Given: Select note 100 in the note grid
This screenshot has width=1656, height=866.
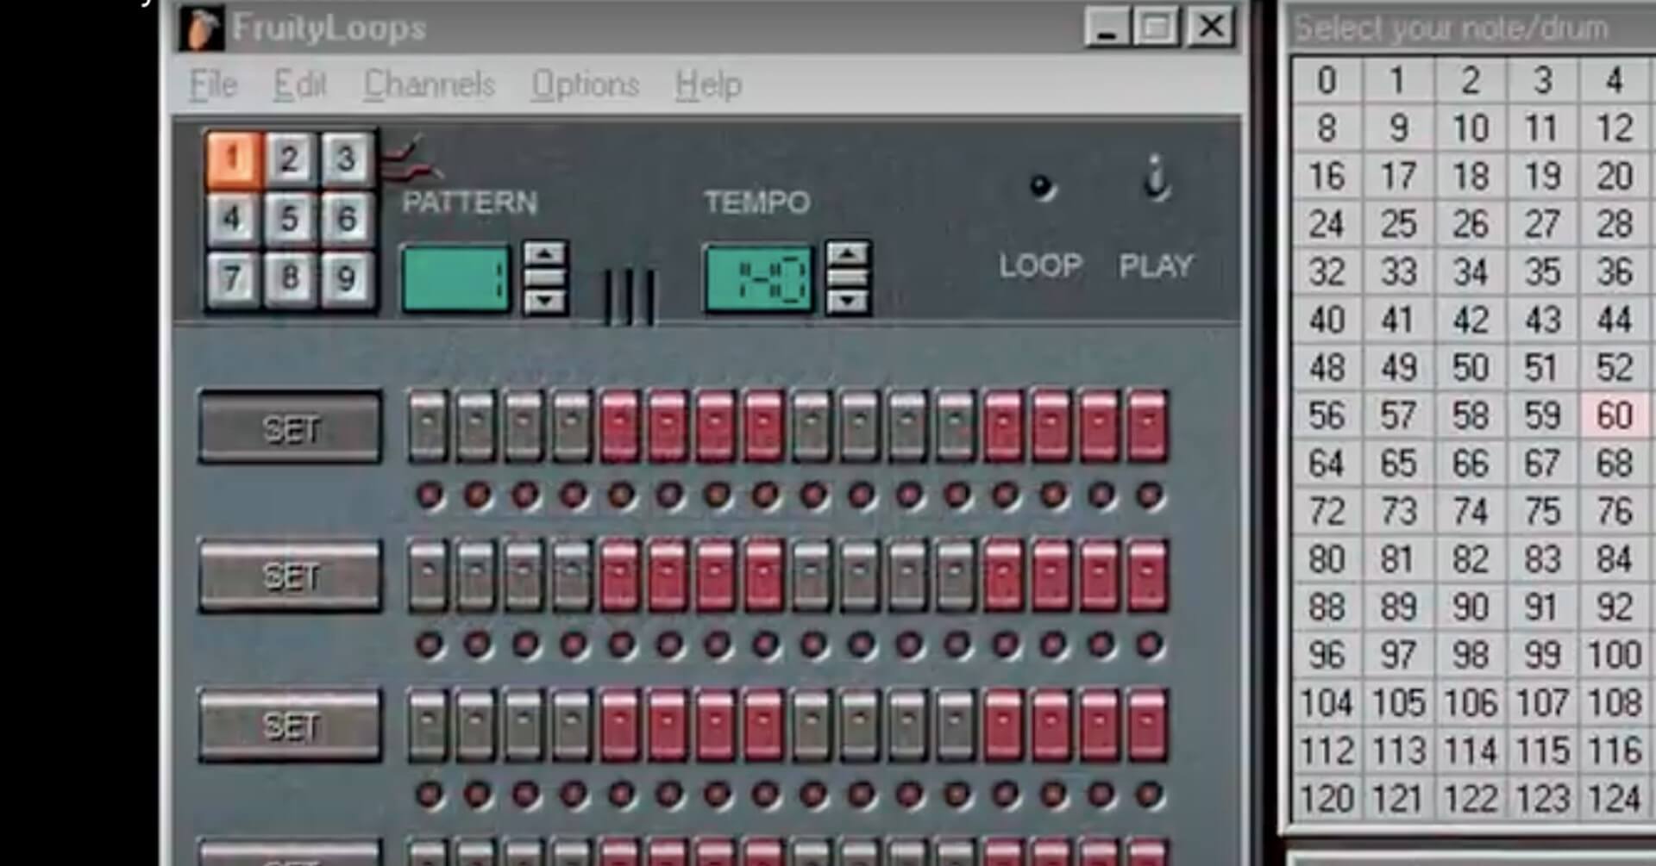Looking at the screenshot, I should tap(1615, 655).
